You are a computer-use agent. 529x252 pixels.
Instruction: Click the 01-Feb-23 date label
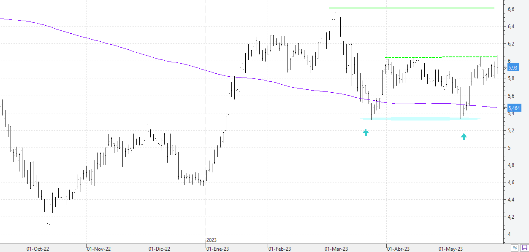pyautogui.click(x=280, y=249)
